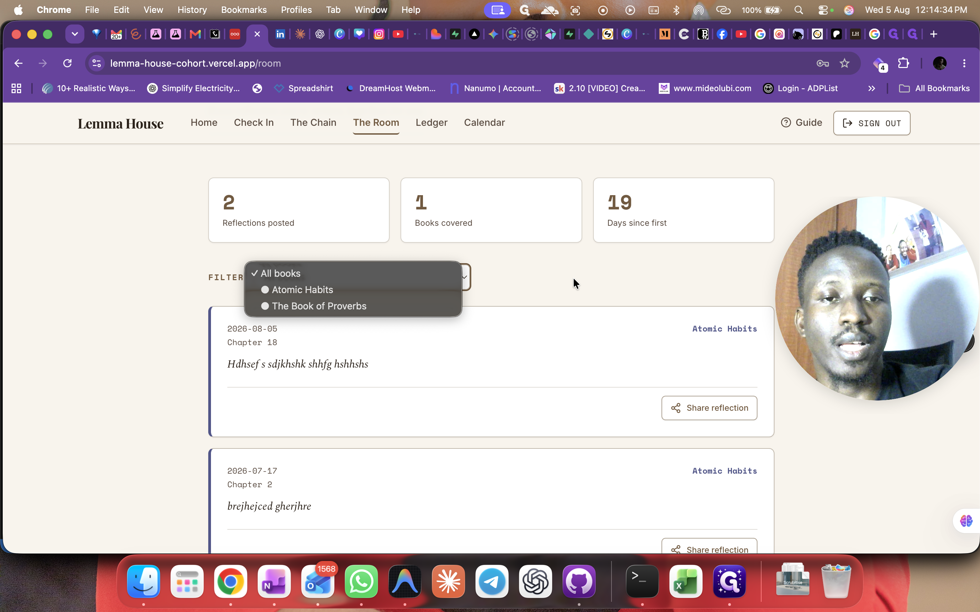Click the reflection text 'brejhejced gherjhre'
This screenshot has width=980, height=612.
point(269,506)
